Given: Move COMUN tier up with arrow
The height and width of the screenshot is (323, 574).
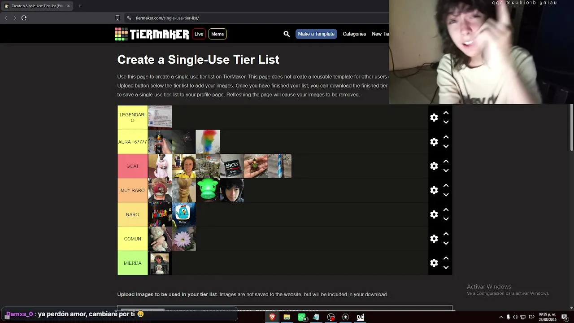Looking at the screenshot, I should point(446,234).
